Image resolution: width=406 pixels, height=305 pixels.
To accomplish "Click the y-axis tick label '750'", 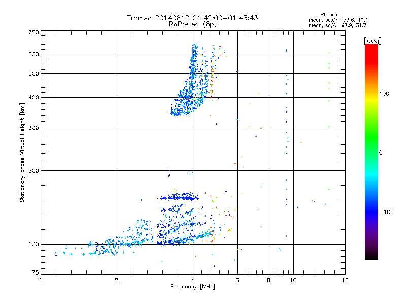I will point(33,32).
